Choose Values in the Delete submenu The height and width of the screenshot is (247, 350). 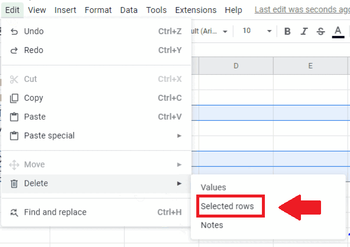(x=213, y=187)
